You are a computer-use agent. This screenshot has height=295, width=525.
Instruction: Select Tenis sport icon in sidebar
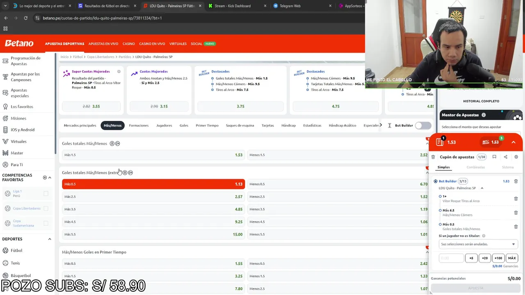click(x=6, y=263)
